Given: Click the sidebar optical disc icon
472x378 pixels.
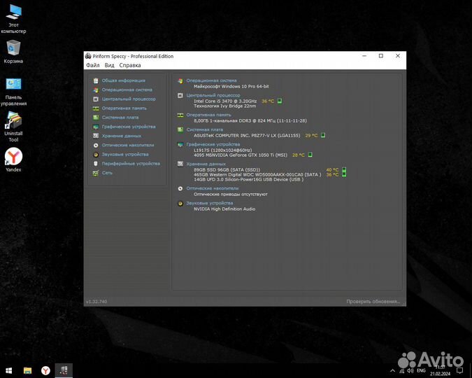Looking at the screenshot, I should 96,146.
